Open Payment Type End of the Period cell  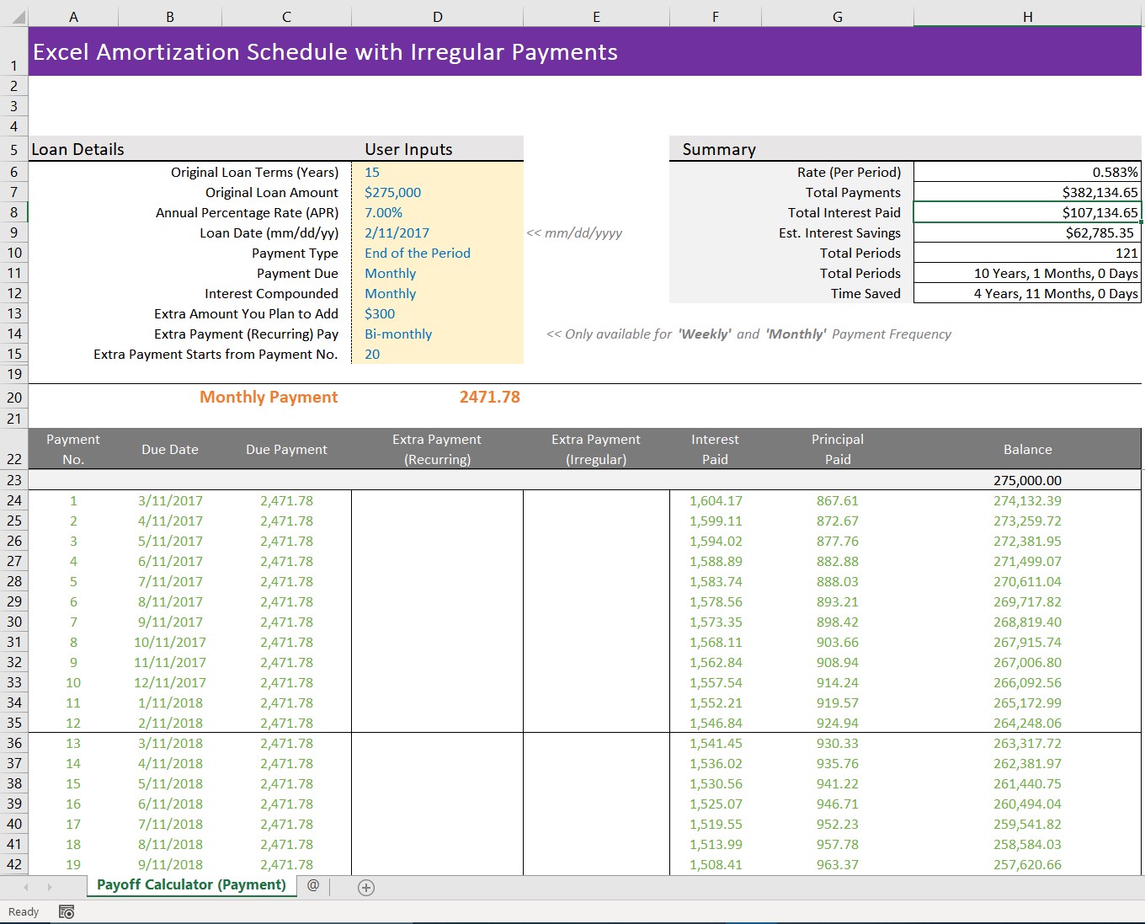point(437,253)
